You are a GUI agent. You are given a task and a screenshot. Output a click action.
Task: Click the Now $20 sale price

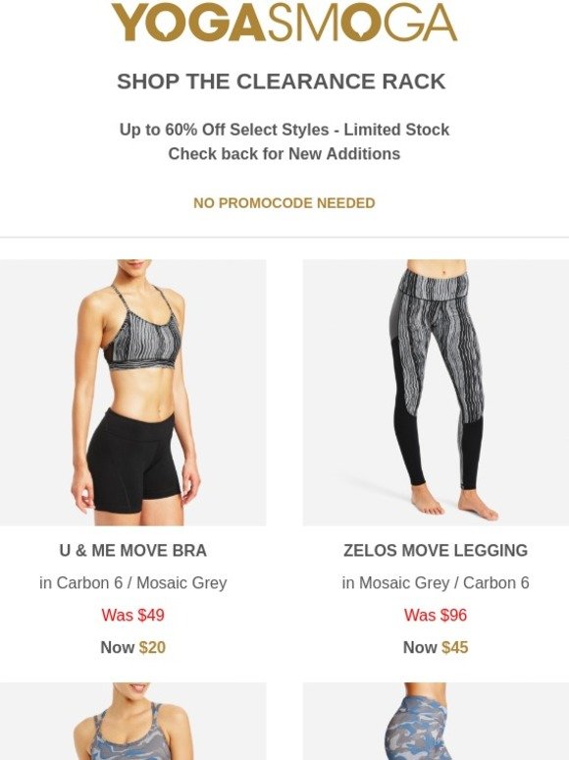(133, 647)
